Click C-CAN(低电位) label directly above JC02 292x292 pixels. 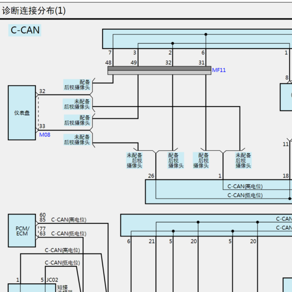[x=62, y=263]
